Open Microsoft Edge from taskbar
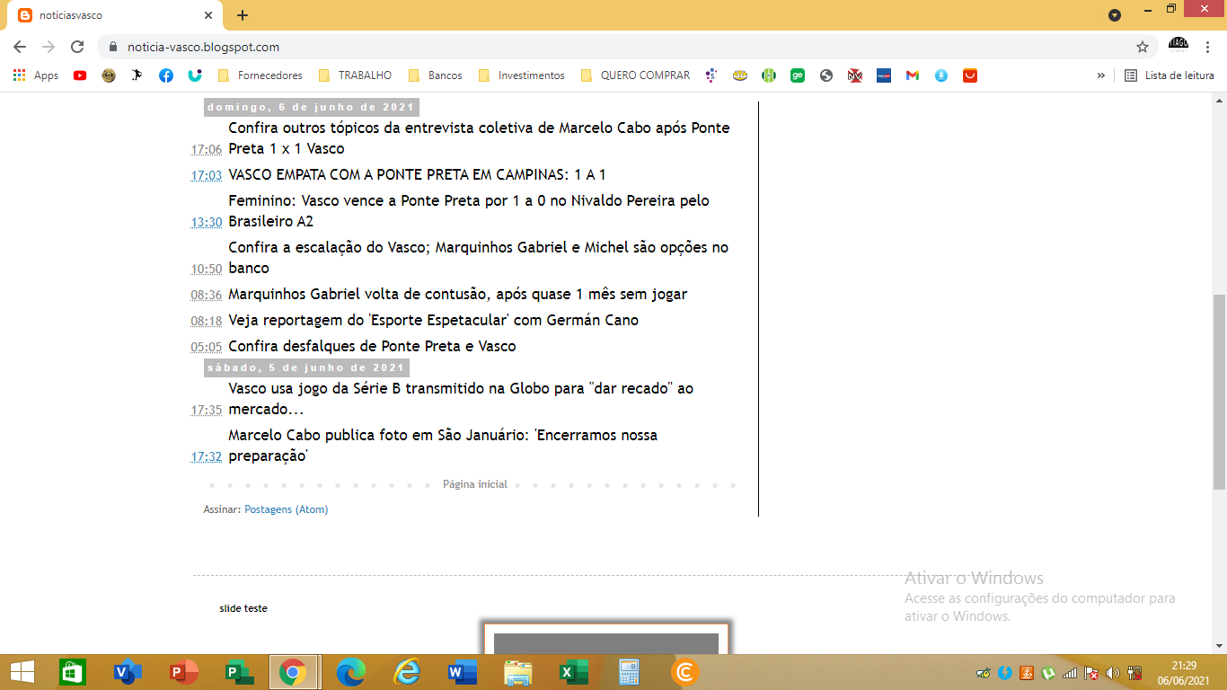 coord(350,672)
